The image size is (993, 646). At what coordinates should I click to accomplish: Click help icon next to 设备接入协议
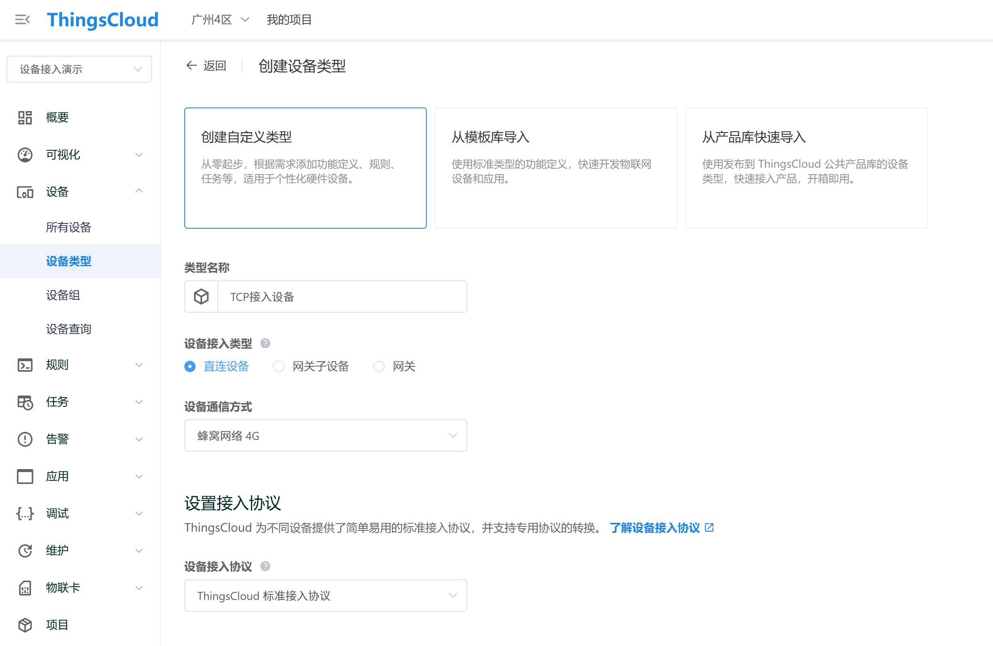coord(266,566)
